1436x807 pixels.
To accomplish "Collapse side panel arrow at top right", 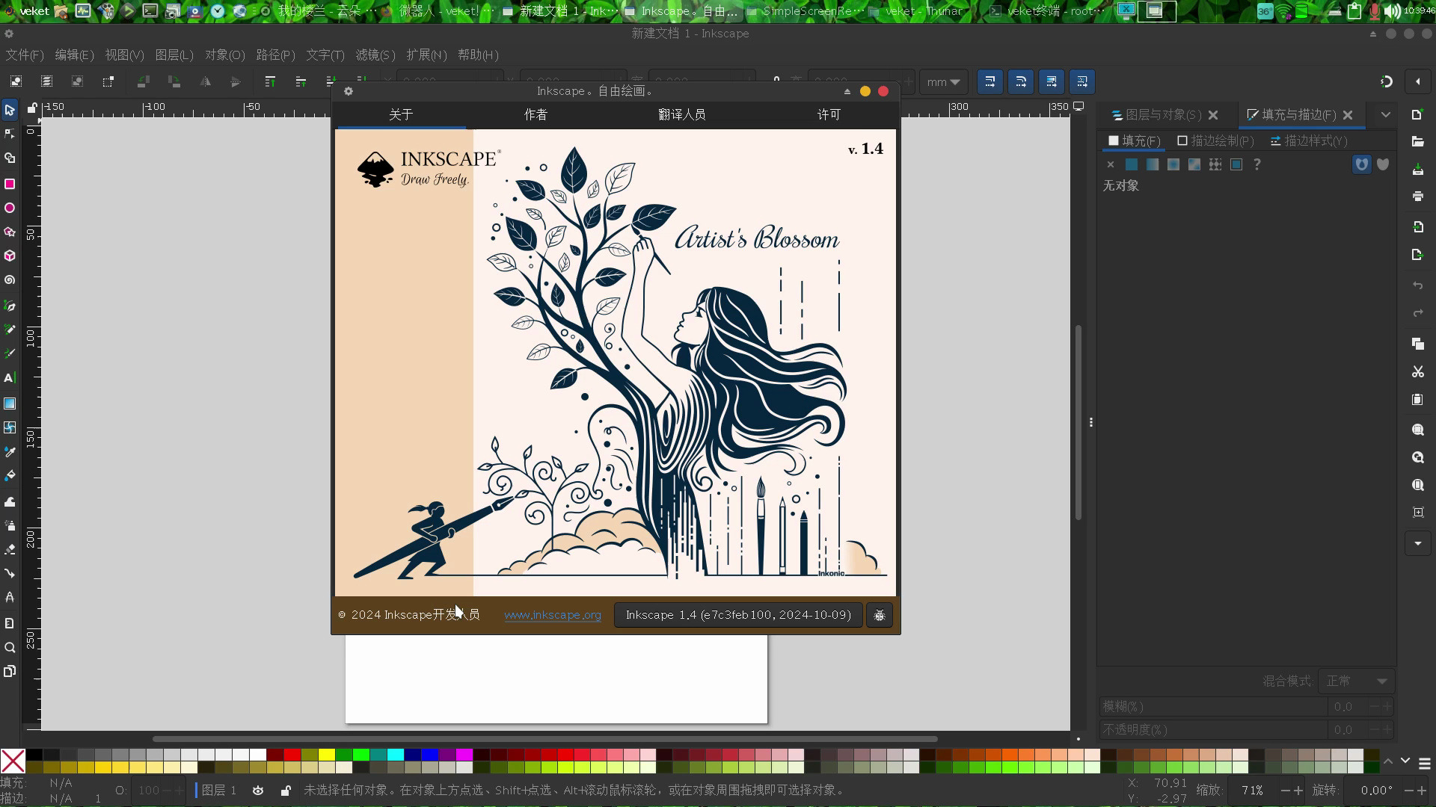I will click(x=1417, y=81).
